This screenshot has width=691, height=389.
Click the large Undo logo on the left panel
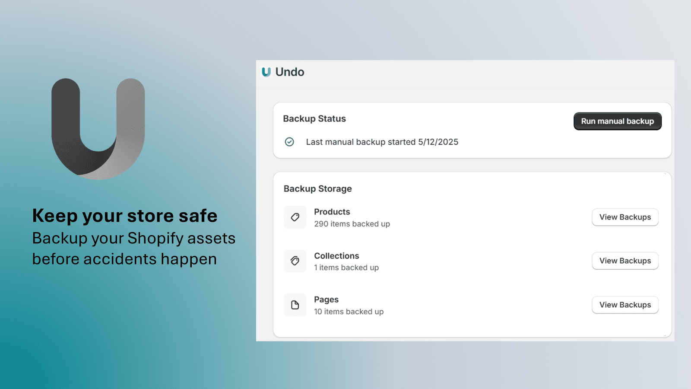coord(98,128)
